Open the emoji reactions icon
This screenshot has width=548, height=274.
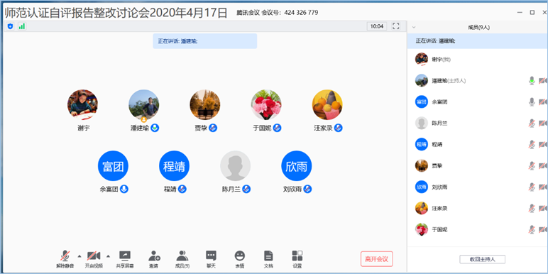[x=240, y=256]
